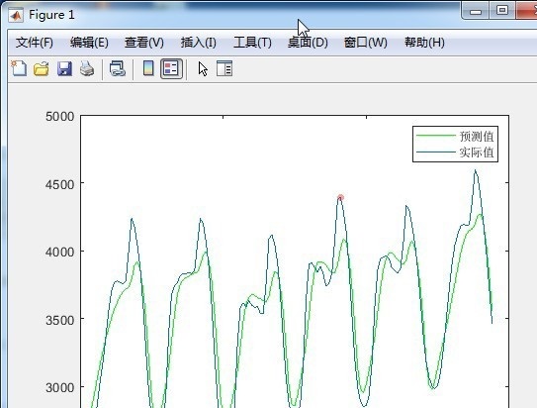Click the Figure 1 title text
The height and width of the screenshot is (408, 537).
tap(51, 15)
